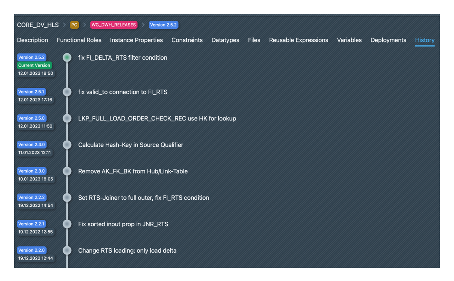Click the timeline node for Version 2.3.0
The width and height of the screenshot is (454, 281).
click(x=67, y=171)
